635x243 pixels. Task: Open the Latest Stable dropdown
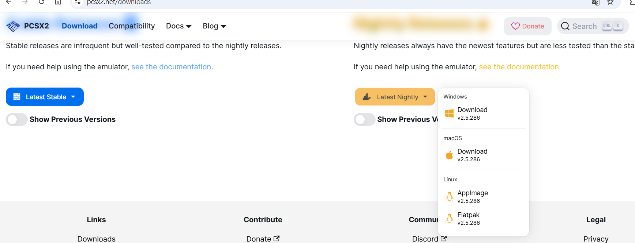45,97
